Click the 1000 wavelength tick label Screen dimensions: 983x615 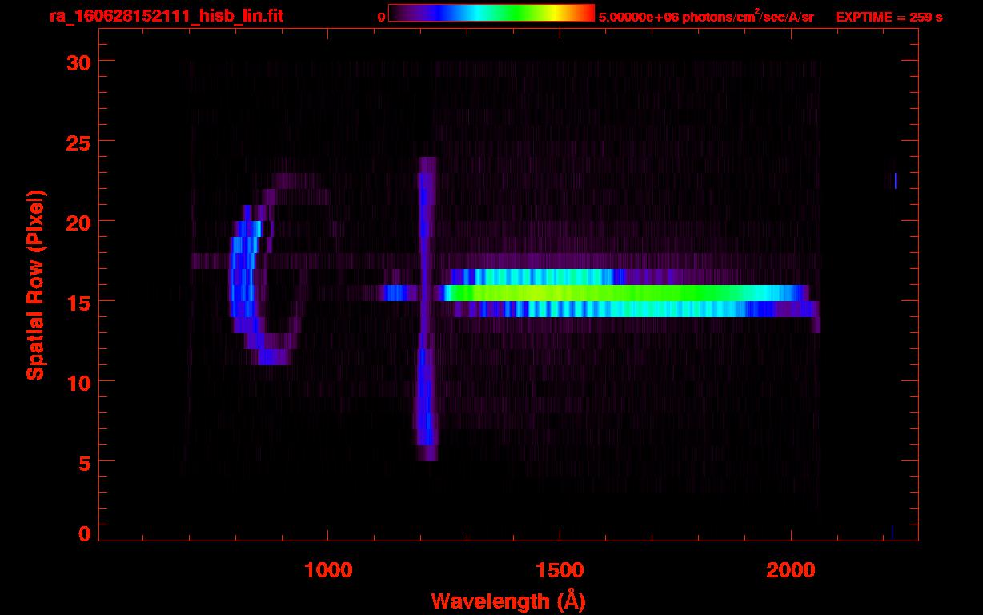click(x=327, y=570)
